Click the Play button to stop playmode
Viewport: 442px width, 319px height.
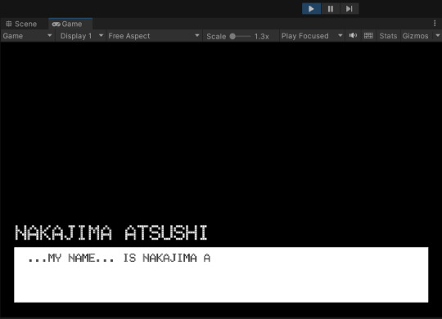pos(311,9)
